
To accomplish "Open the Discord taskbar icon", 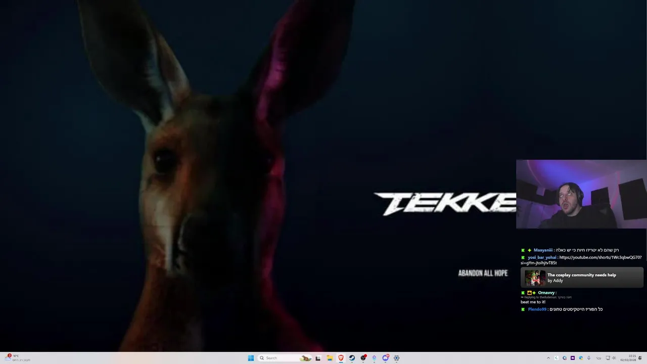I will (x=385, y=358).
